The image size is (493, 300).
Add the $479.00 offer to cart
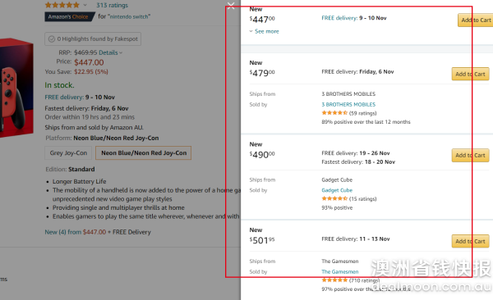[x=470, y=74]
